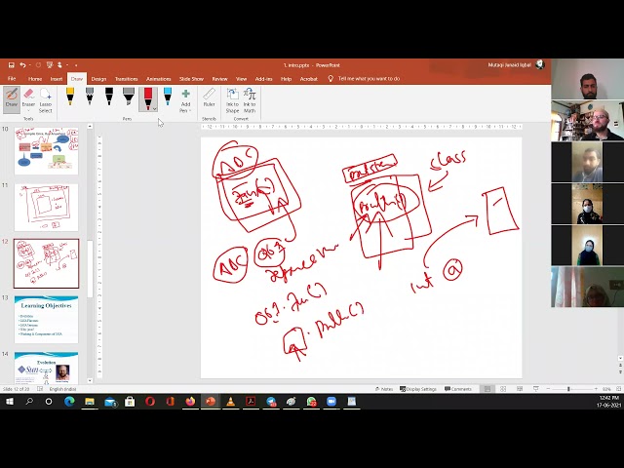Image resolution: width=624 pixels, height=468 pixels.
Task: Select the Eraser tool
Action: (28, 97)
